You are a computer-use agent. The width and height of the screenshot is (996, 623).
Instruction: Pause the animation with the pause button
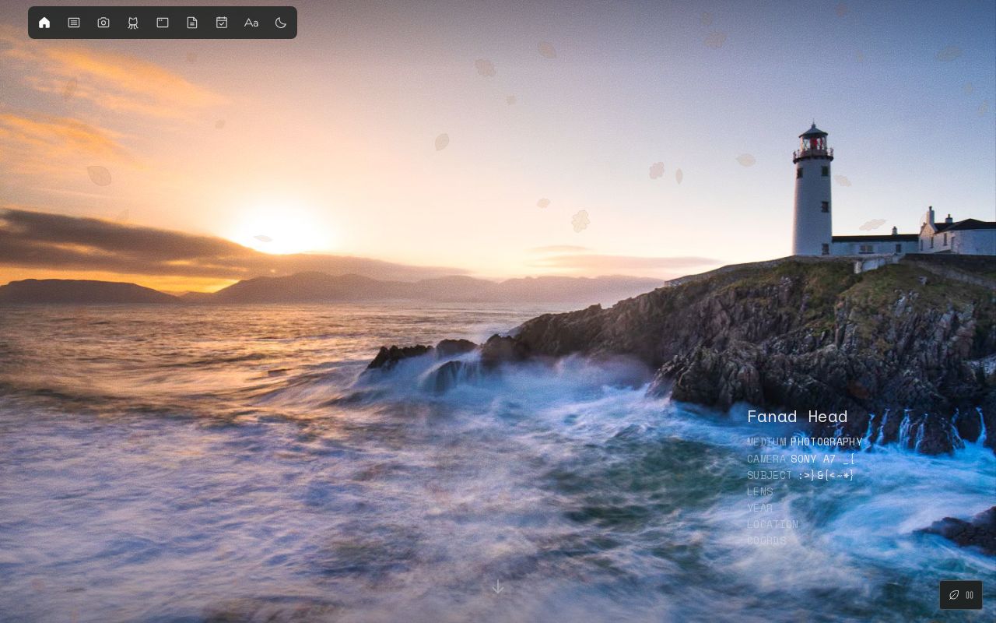click(x=970, y=595)
